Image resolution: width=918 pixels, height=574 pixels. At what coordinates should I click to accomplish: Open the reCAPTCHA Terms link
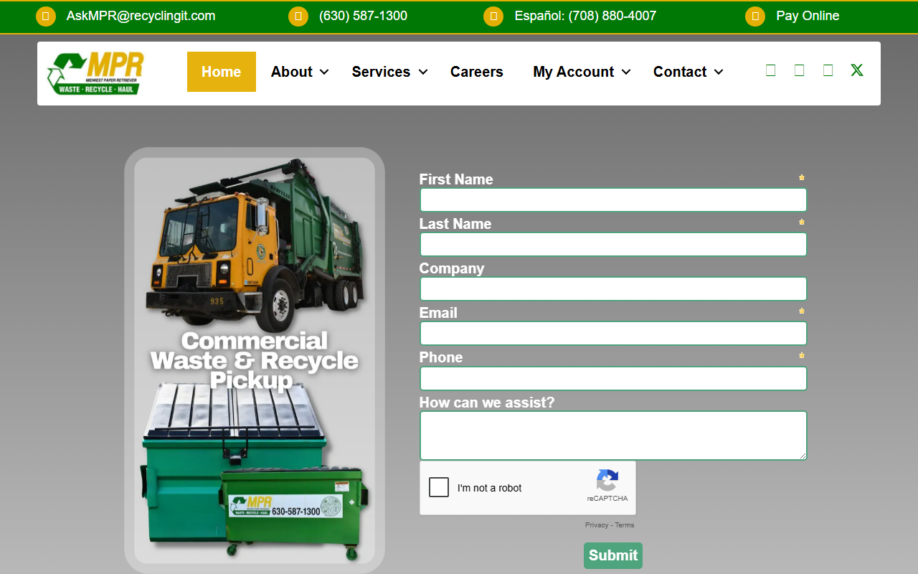pyautogui.click(x=625, y=525)
